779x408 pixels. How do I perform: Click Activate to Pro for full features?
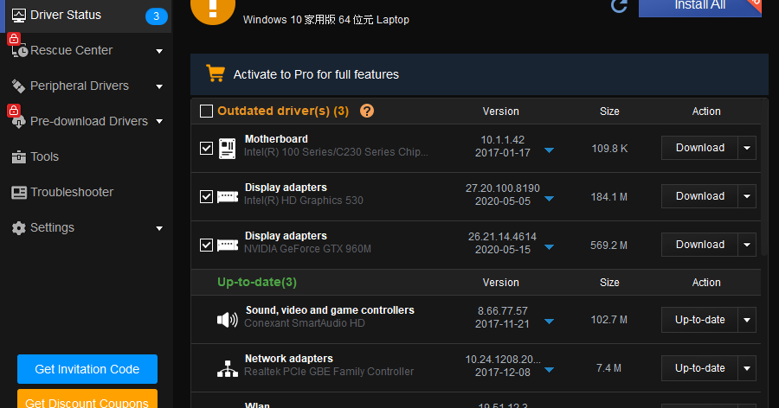click(x=316, y=74)
